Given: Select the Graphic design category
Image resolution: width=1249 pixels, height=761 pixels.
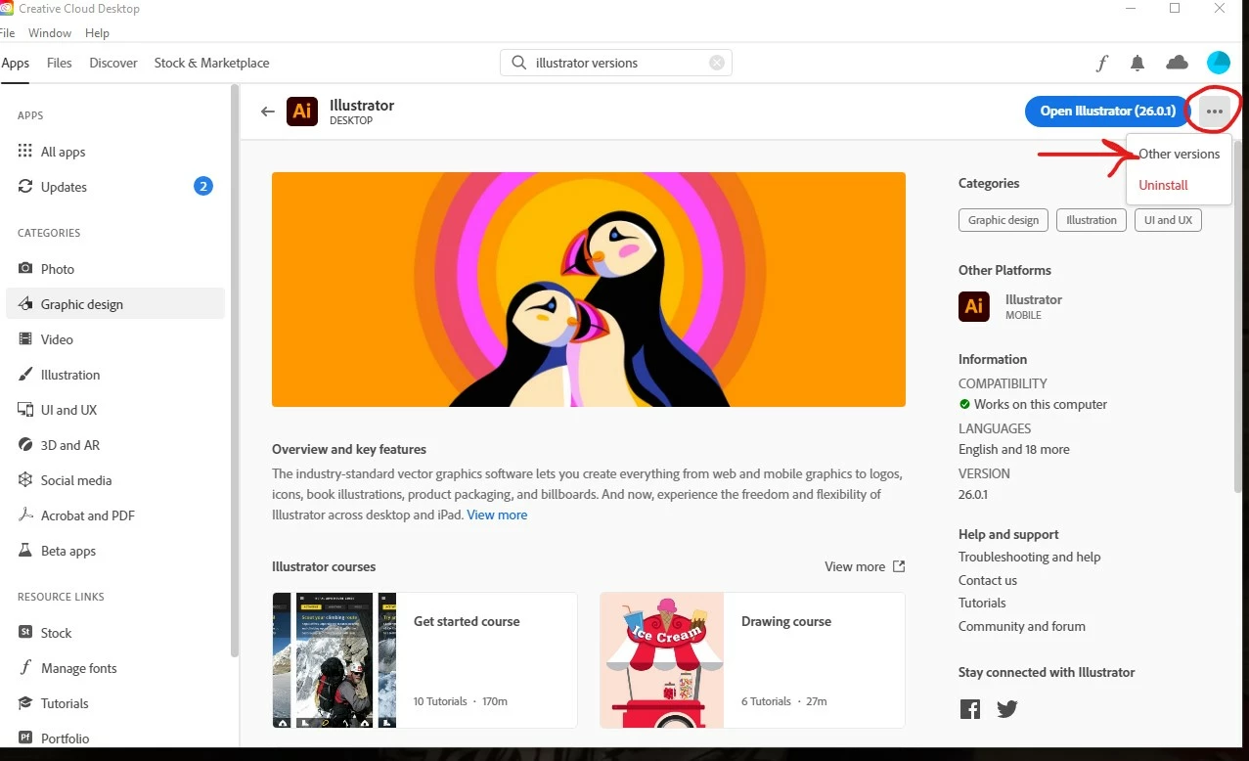Looking at the screenshot, I should (x=115, y=304).
